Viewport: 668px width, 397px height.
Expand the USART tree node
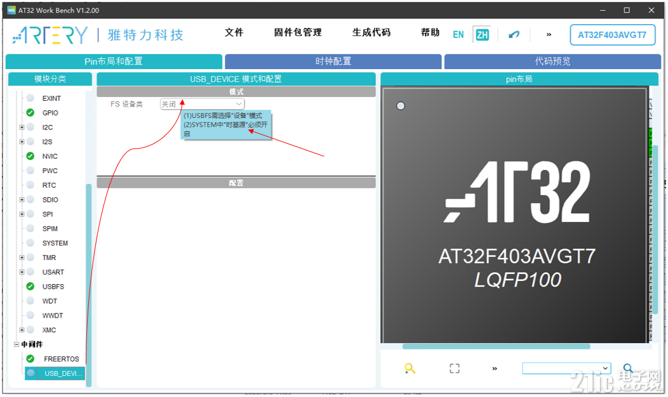[x=22, y=271]
